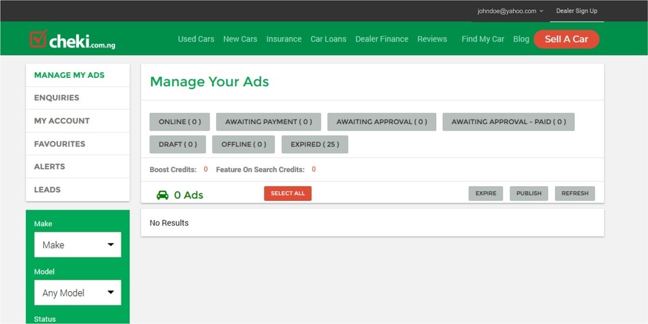This screenshot has width=648, height=324.
Task: Click the Refresh button
Action: pyautogui.click(x=575, y=193)
